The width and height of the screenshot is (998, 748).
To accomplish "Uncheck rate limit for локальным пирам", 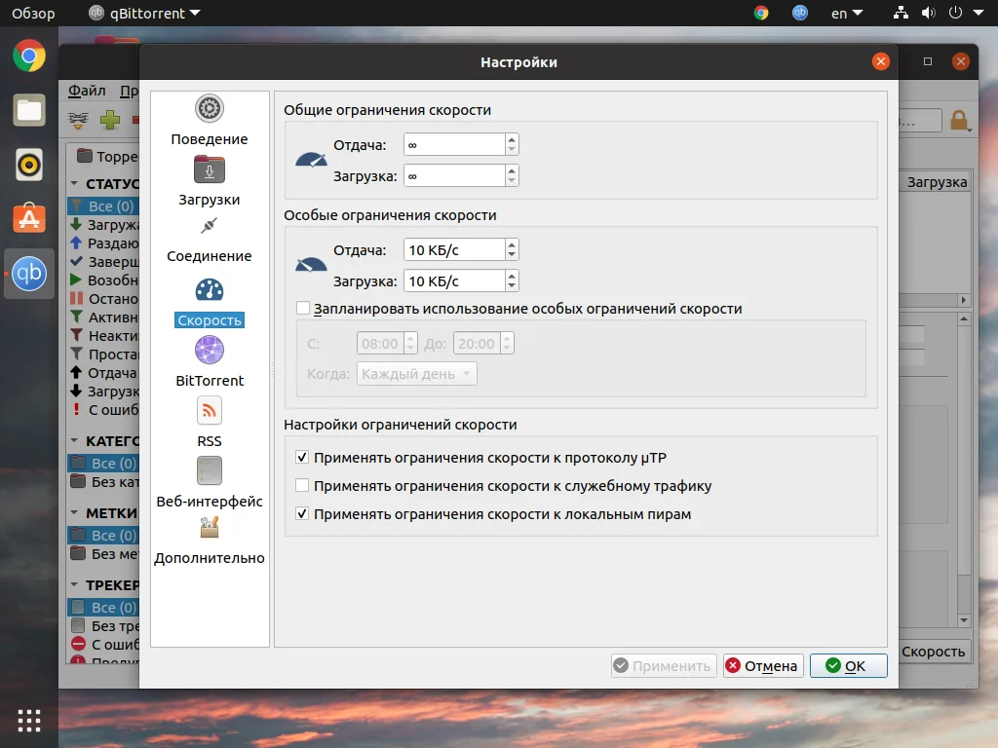I will pyautogui.click(x=303, y=514).
